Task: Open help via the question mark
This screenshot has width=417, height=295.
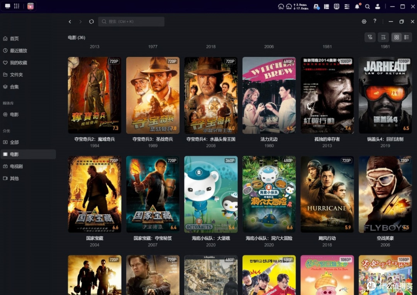Action: 375,21
